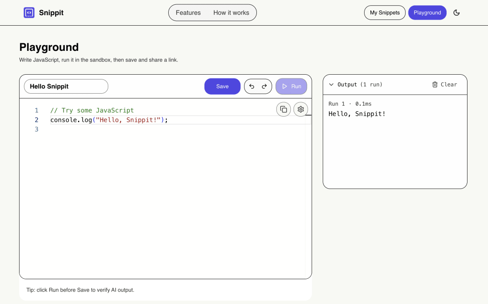The width and height of the screenshot is (488, 304).
Task: Click the trash icon to clear output
Action: coord(435,85)
